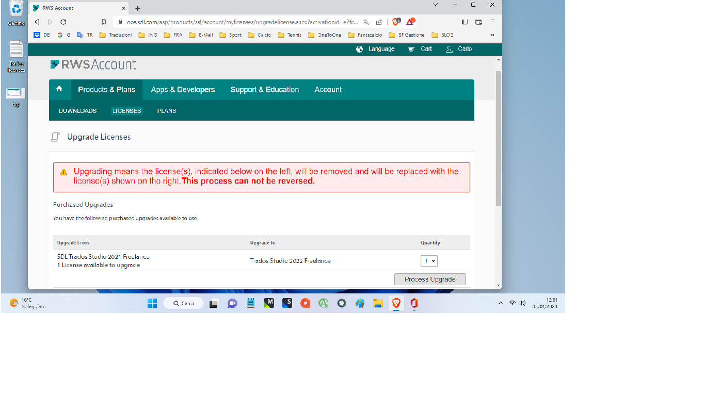Viewport: 705px width, 396px height.
Task: Launch Brave from the taskbar
Action: coord(396,303)
